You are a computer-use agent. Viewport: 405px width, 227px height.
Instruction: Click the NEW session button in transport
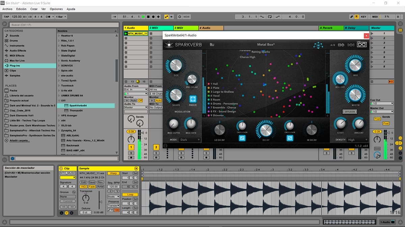pos(186,16)
